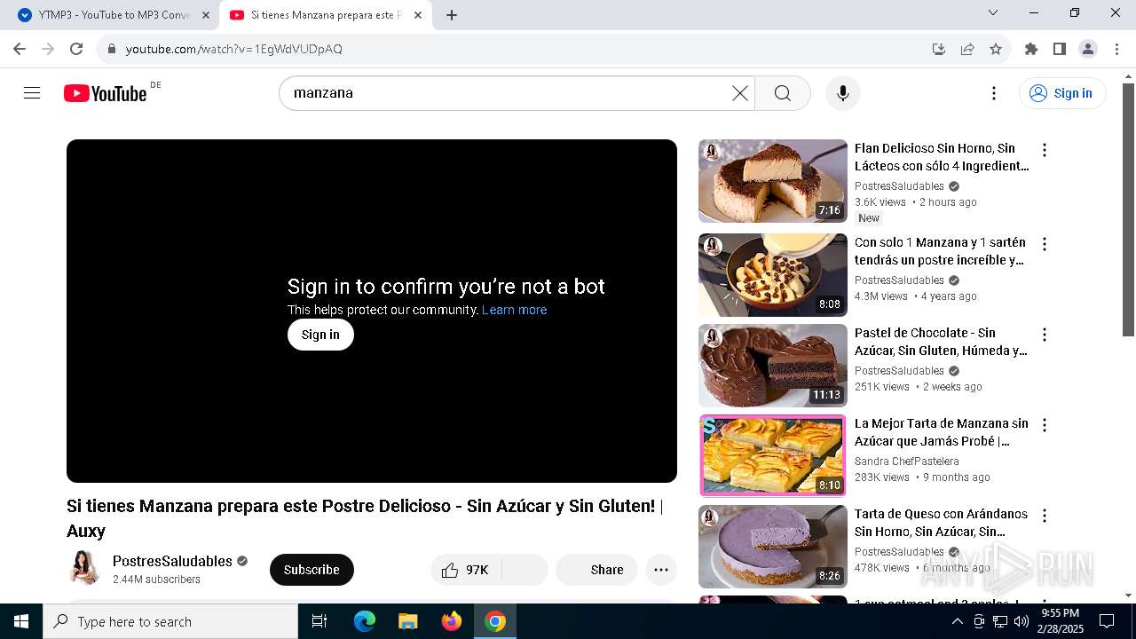The height and width of the screenshot is (639, 1136).
Task: Go to YouTube home via logo
Action: (x=105, y=93)
